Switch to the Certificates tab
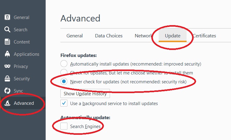 point(204,36)
